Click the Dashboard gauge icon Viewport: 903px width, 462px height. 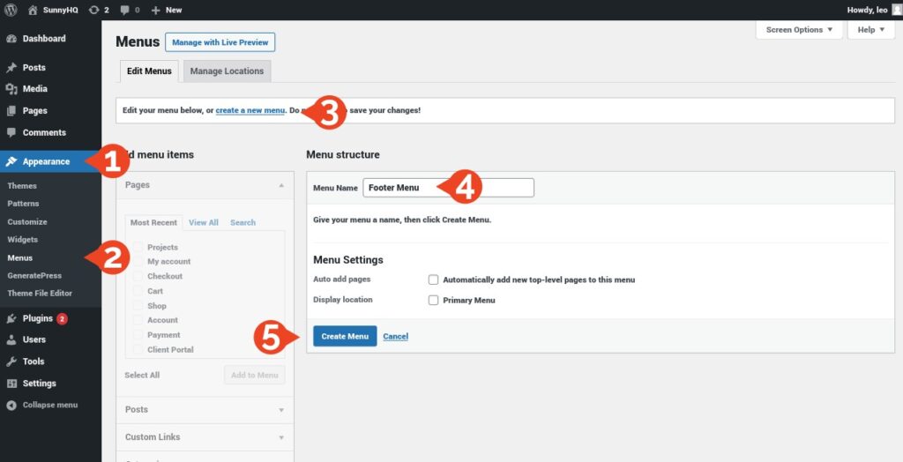11,39
